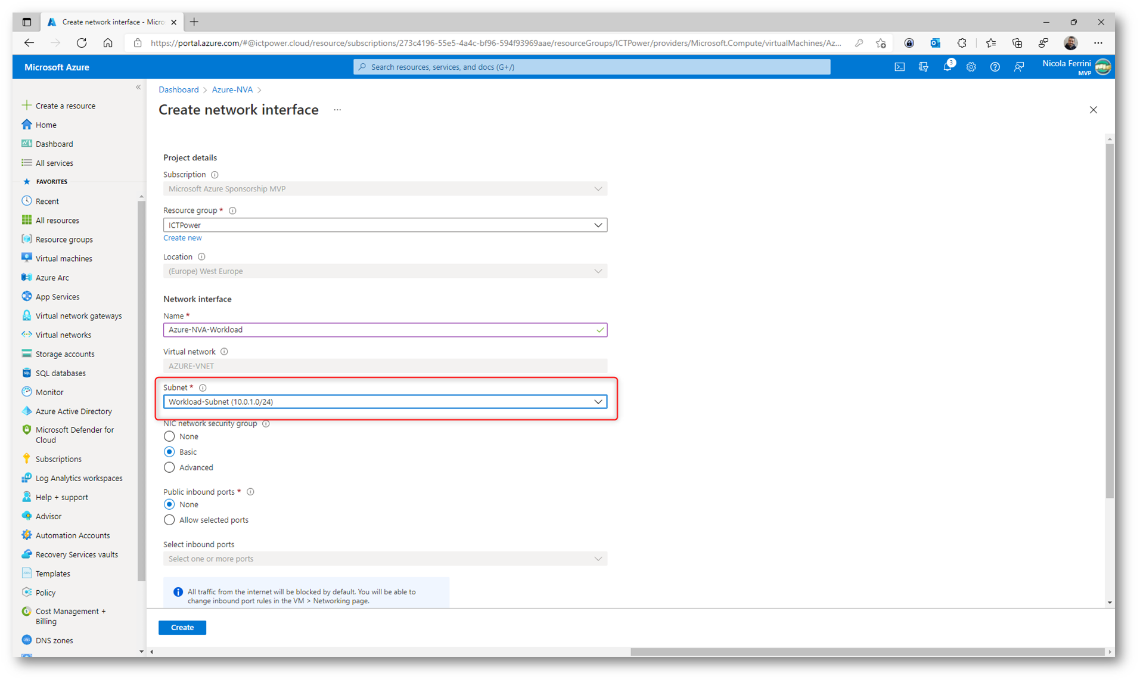1140x682 pixels.
Task: Collapse the left portal menu
Action: pos(138,87)
